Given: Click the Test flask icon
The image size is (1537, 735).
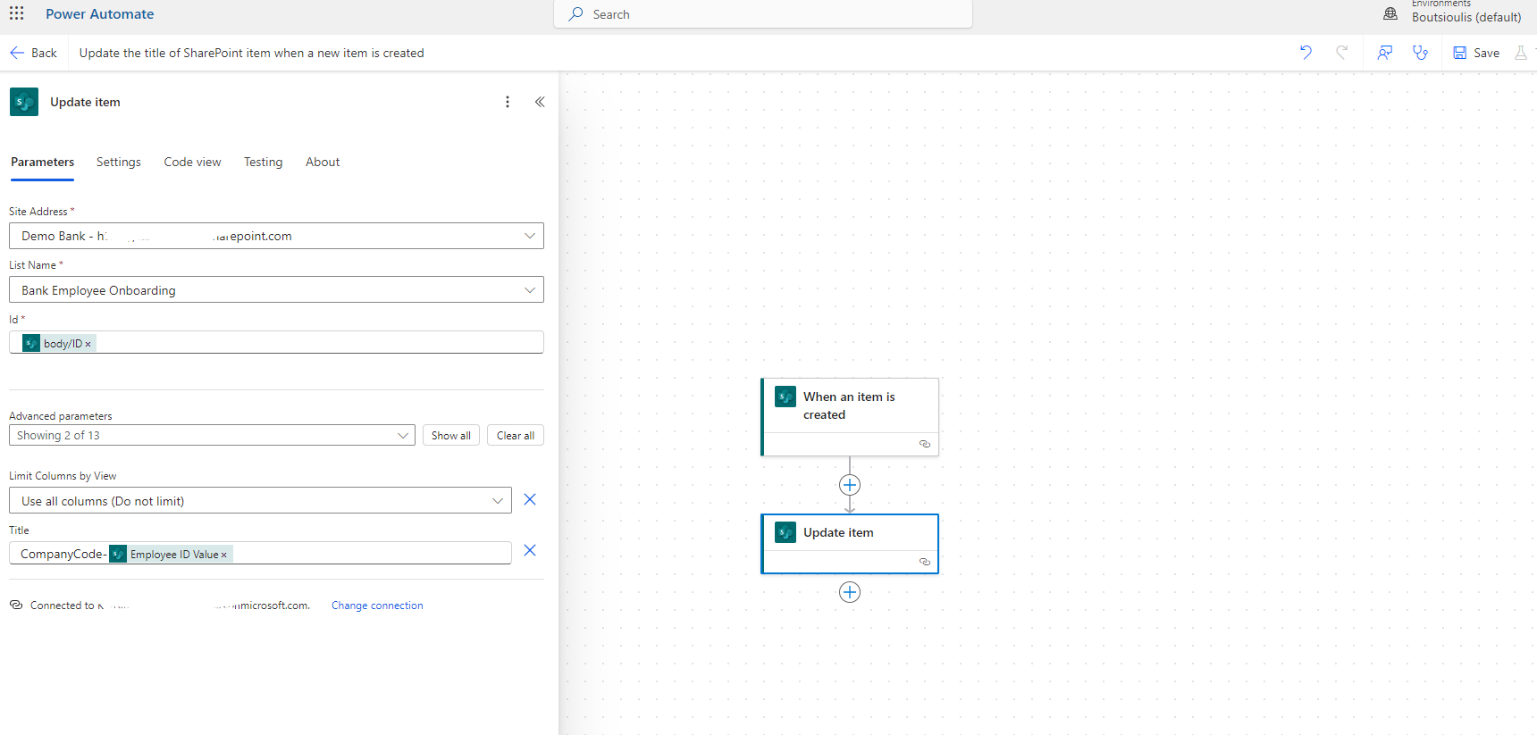Looking at the screenshot, I should (x=1521, y=53).
